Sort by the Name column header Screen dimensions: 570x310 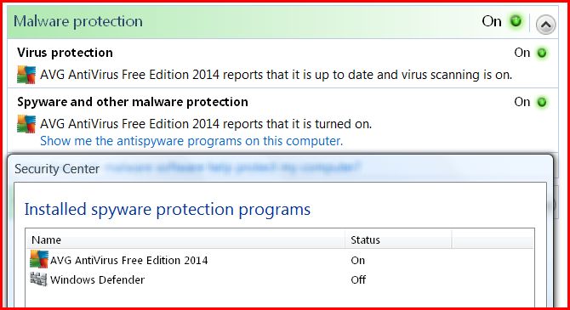coord(185,240)
